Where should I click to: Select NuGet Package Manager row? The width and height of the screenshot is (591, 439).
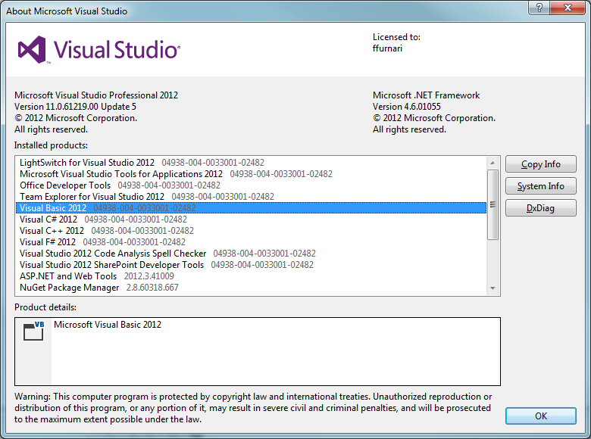[251, 288]
